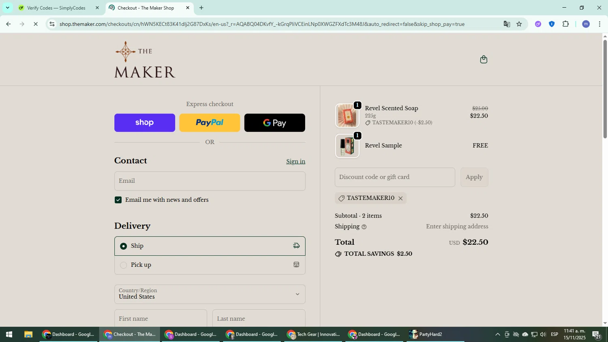608x342 pixels.
Task: Click the Apply discount button
Action: coord(474,177)
